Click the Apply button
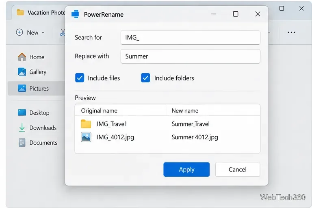 pyautogui.click(x=186, y=169)
